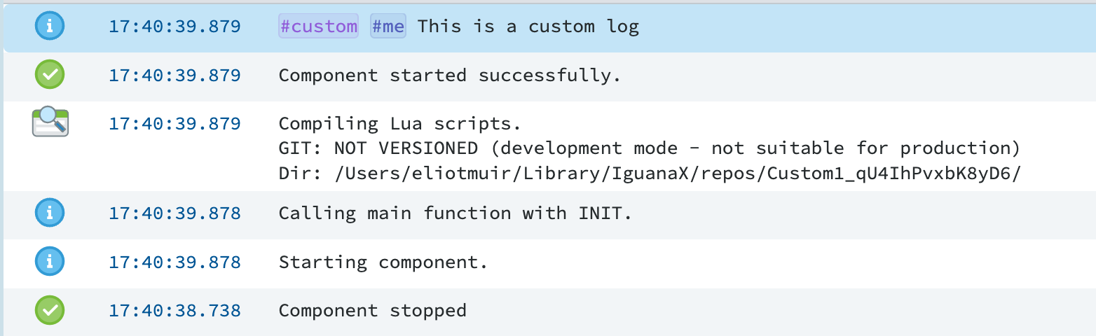Click the GIT: NOT VERSIONED line

tap(649, 148)
